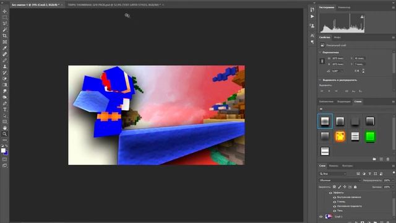Viewport: 396px width, 223px height.
Task: Open the Character panel icon
Action: click(312, 35)
